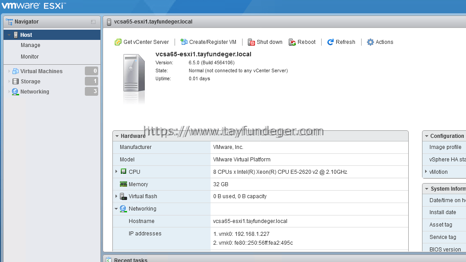The height and width of the screenshot is (262, 466).
Task: Click the Navigator panel tree icon
Action: coord(9,22)
